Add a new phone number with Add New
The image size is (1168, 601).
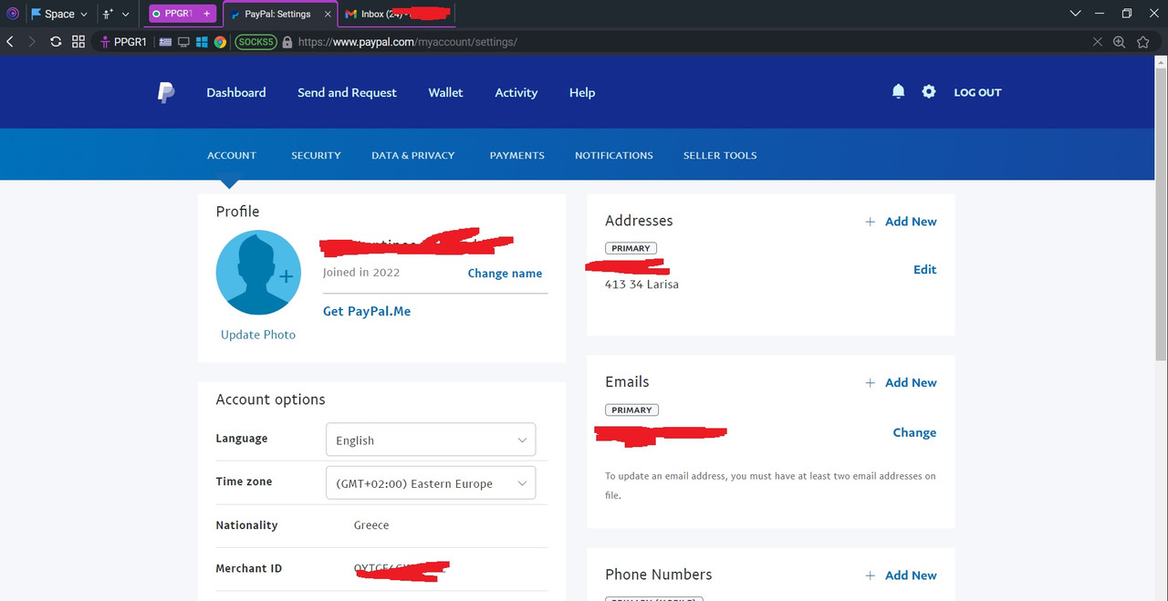click(x=911, y=575)
